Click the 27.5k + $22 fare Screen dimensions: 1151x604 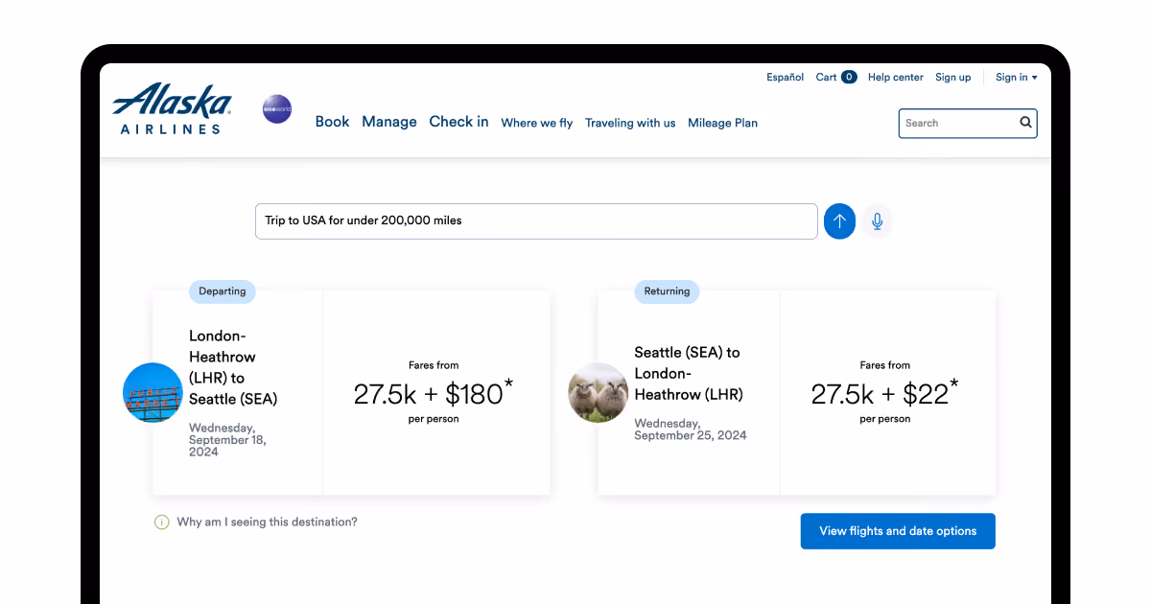pos(884,393)
